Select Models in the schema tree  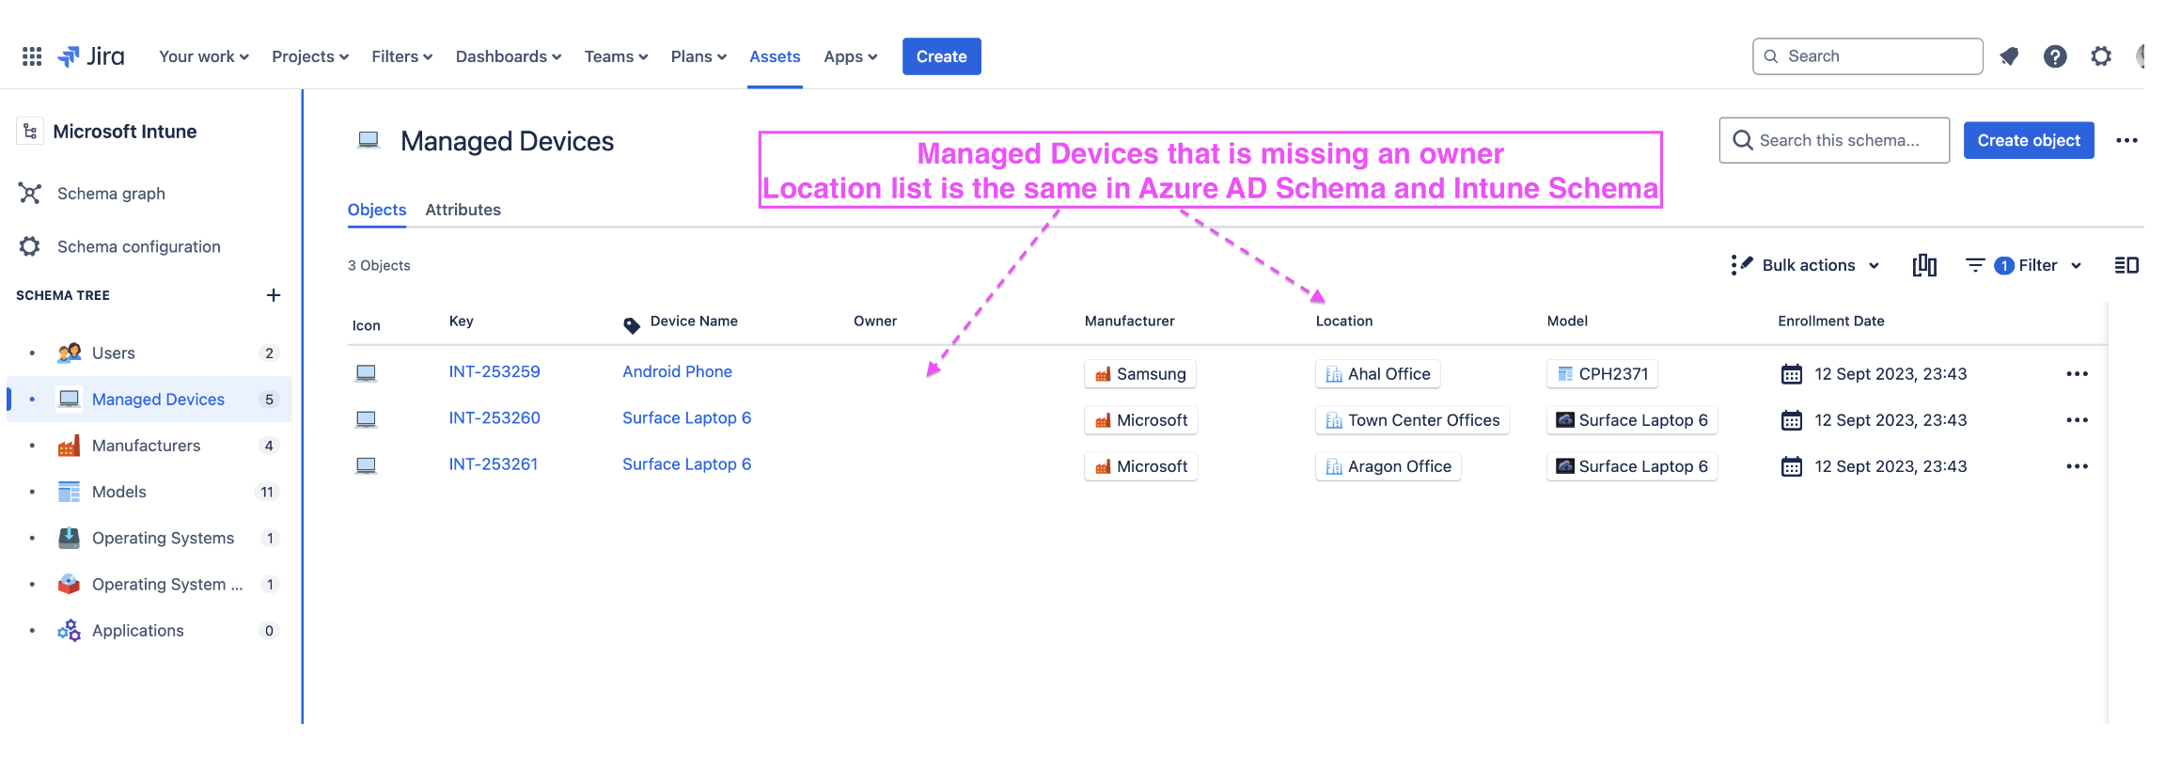tap(150, 492)
